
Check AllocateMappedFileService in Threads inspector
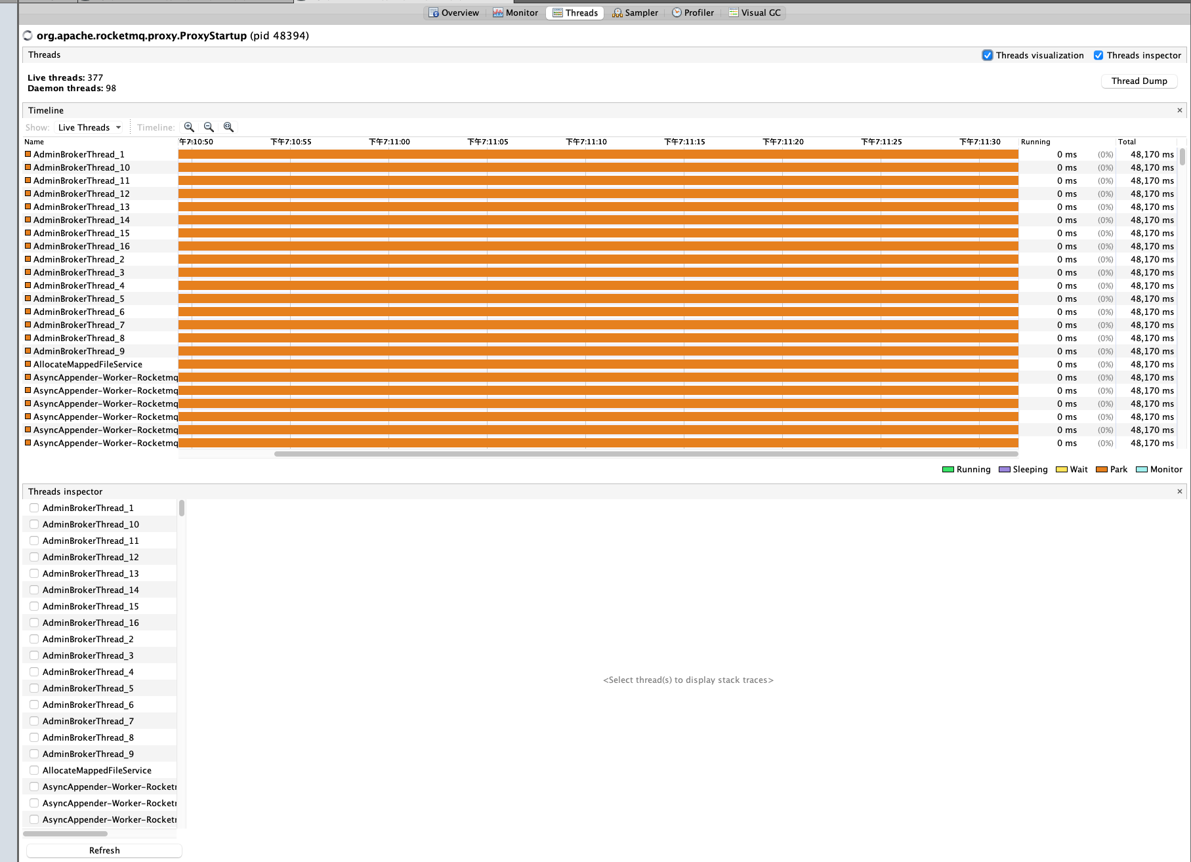coord(34,770)
